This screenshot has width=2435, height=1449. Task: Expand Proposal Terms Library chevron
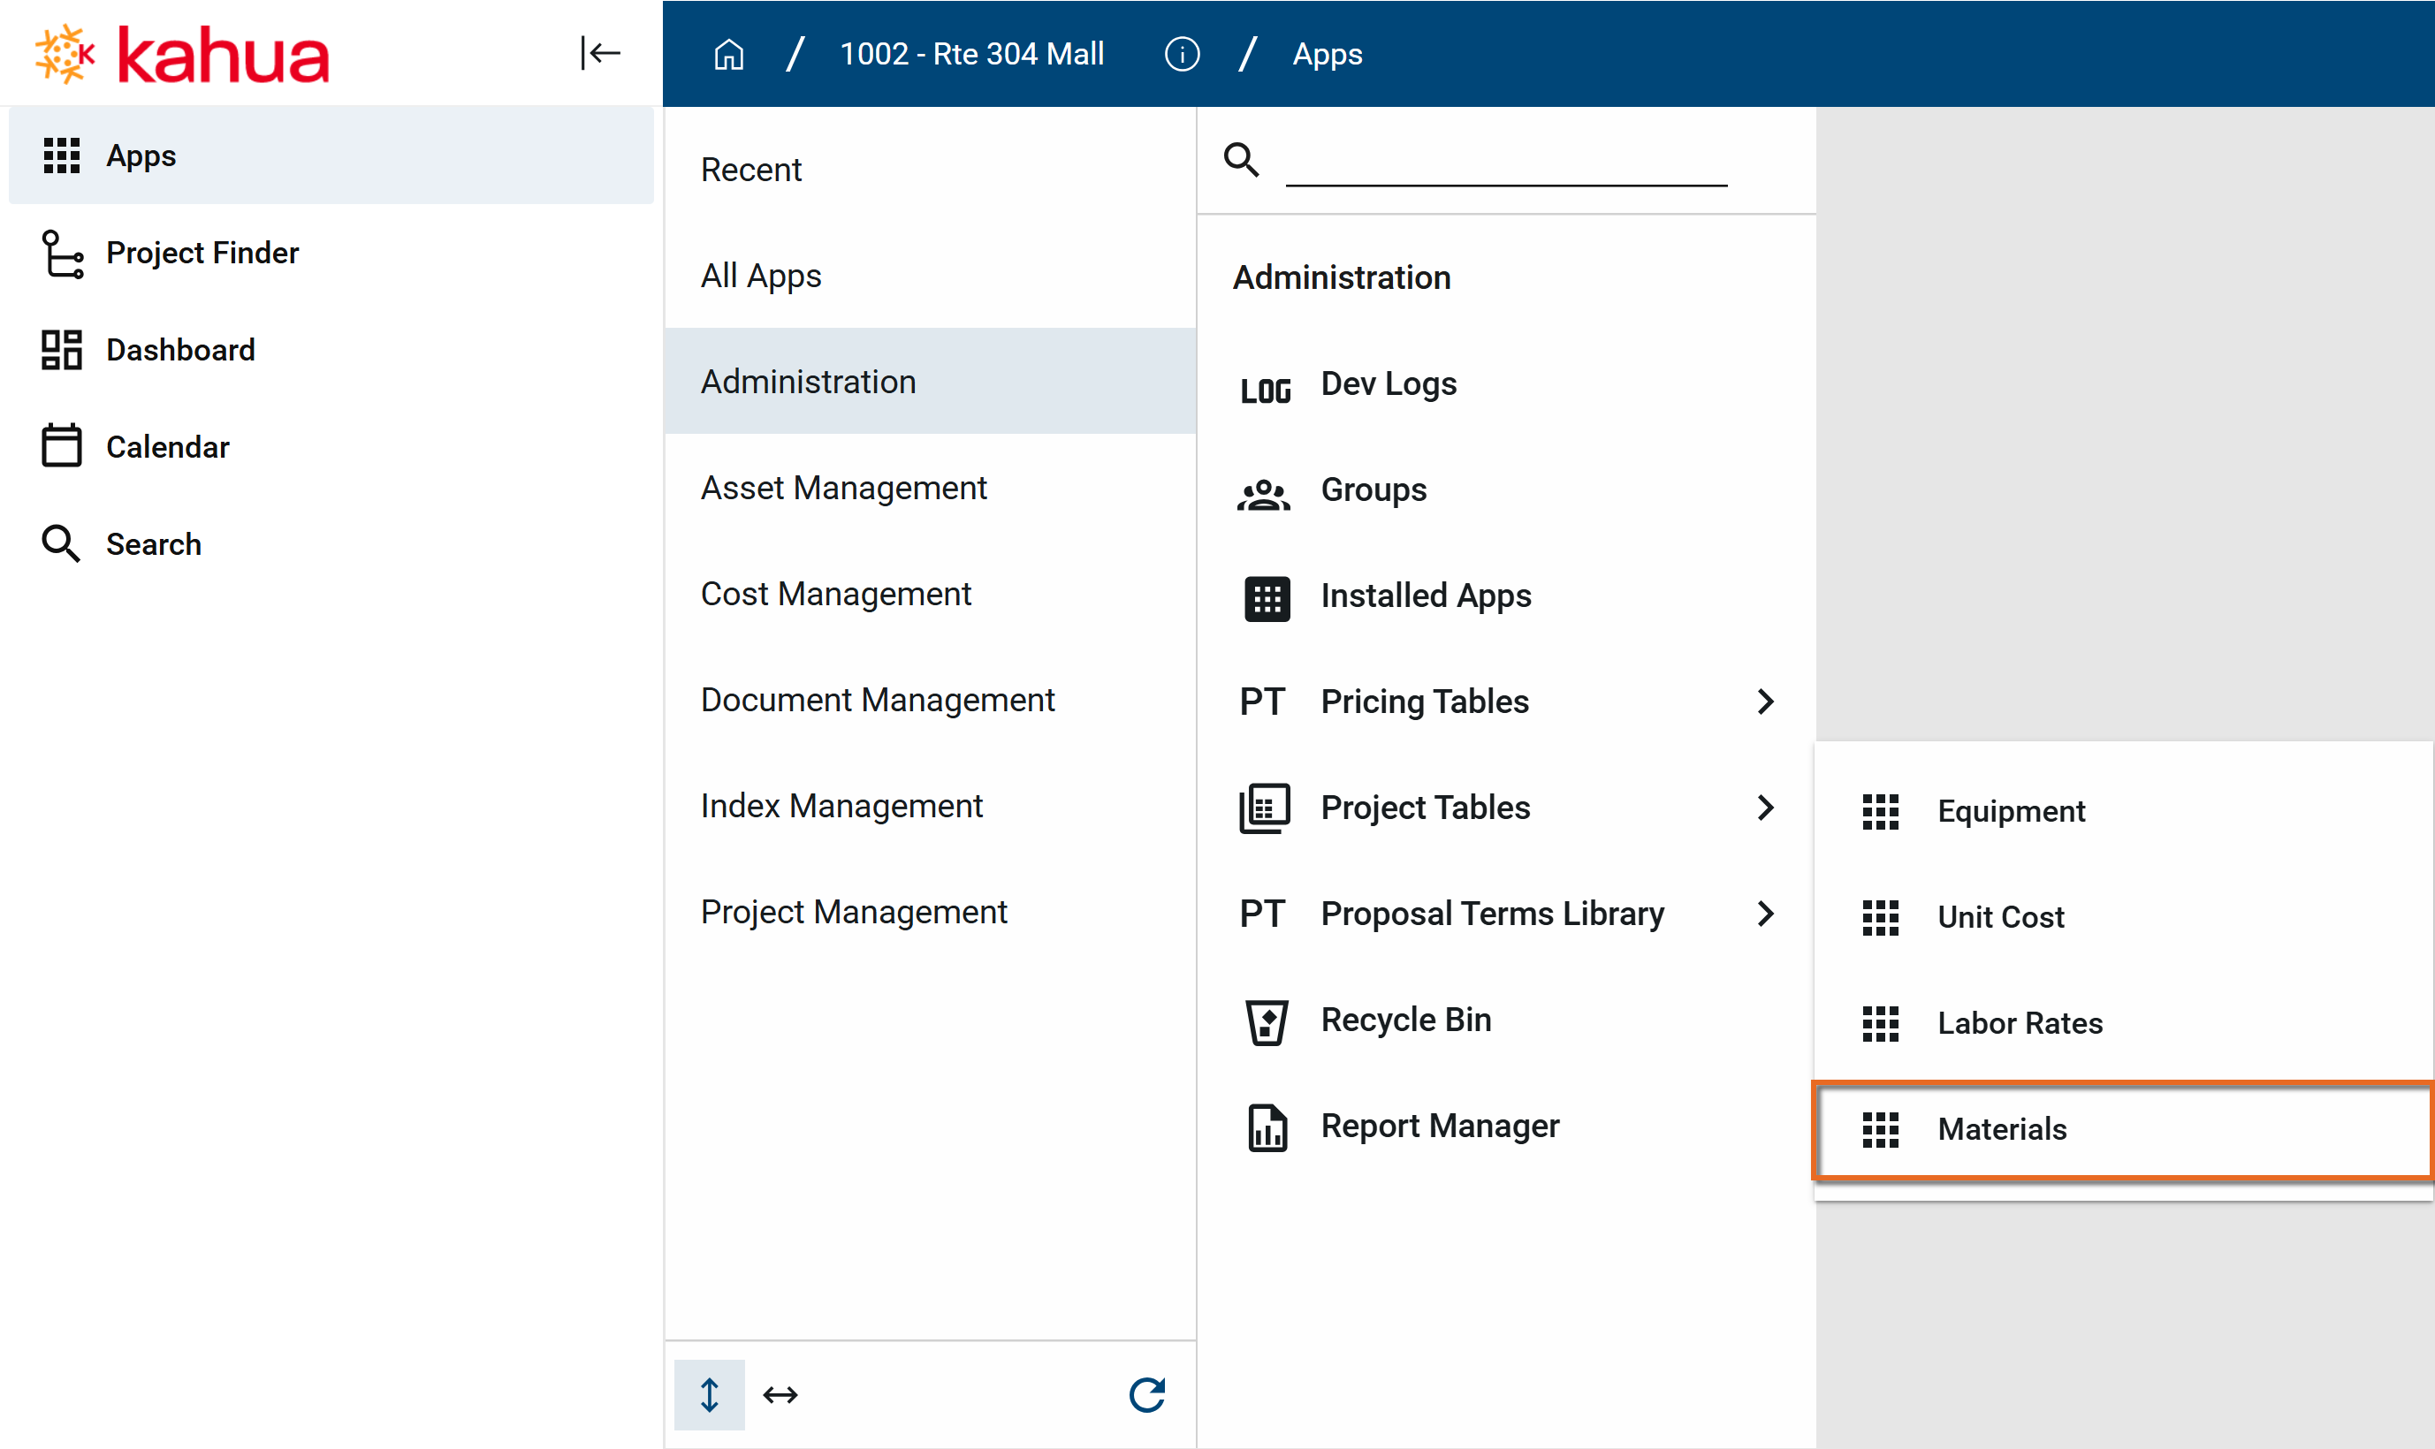pos(1764,914)
